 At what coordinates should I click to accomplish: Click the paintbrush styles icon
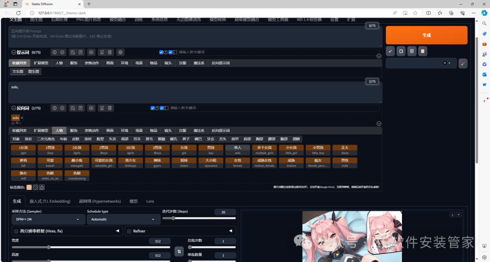[x=463, y=63]
